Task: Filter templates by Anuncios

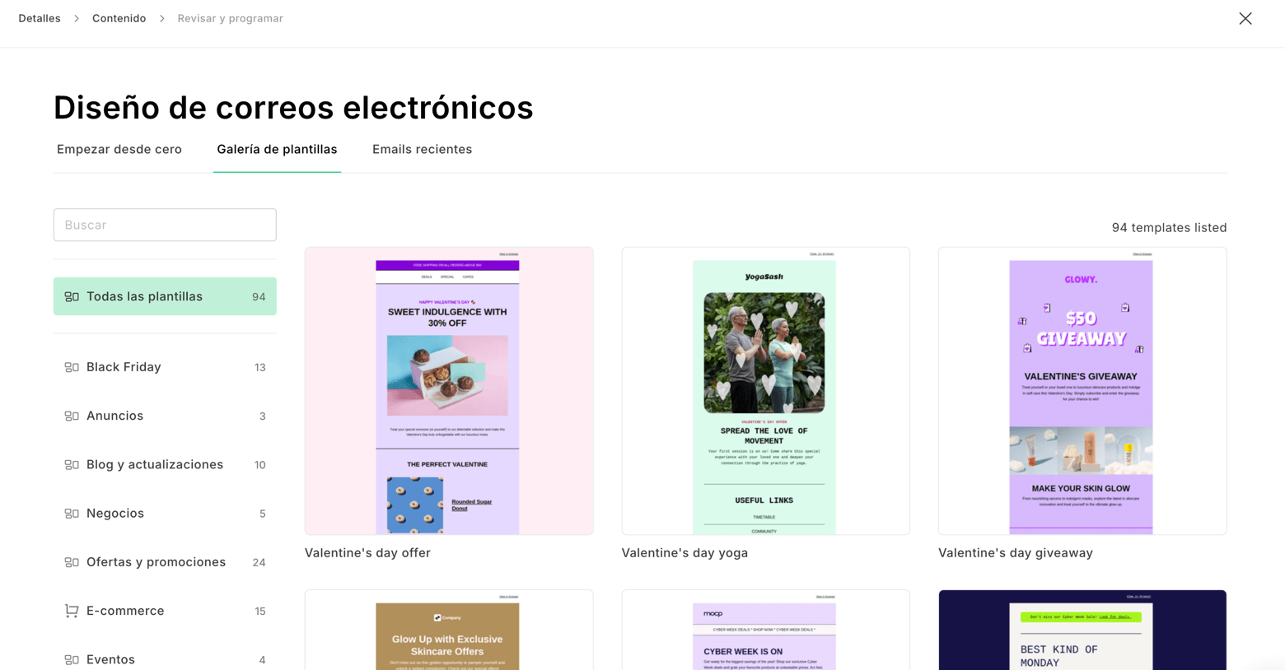Action: coord(165,416)
